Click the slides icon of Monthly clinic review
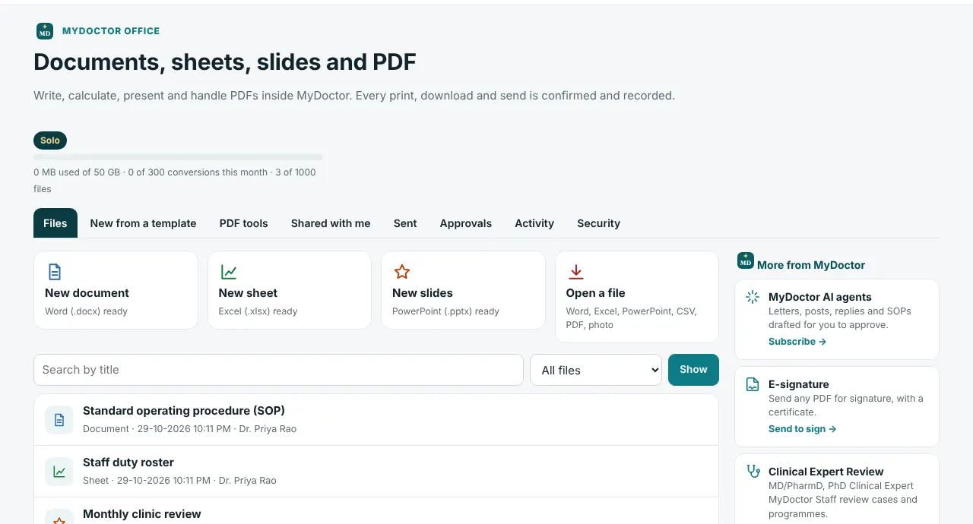Screen dimensions: 973x524 point(59,517)
